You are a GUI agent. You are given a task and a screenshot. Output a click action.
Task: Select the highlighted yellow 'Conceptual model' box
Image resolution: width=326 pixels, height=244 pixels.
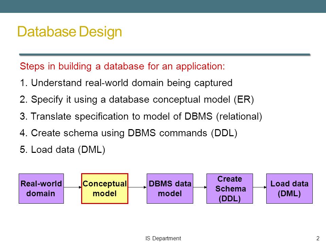105,189
